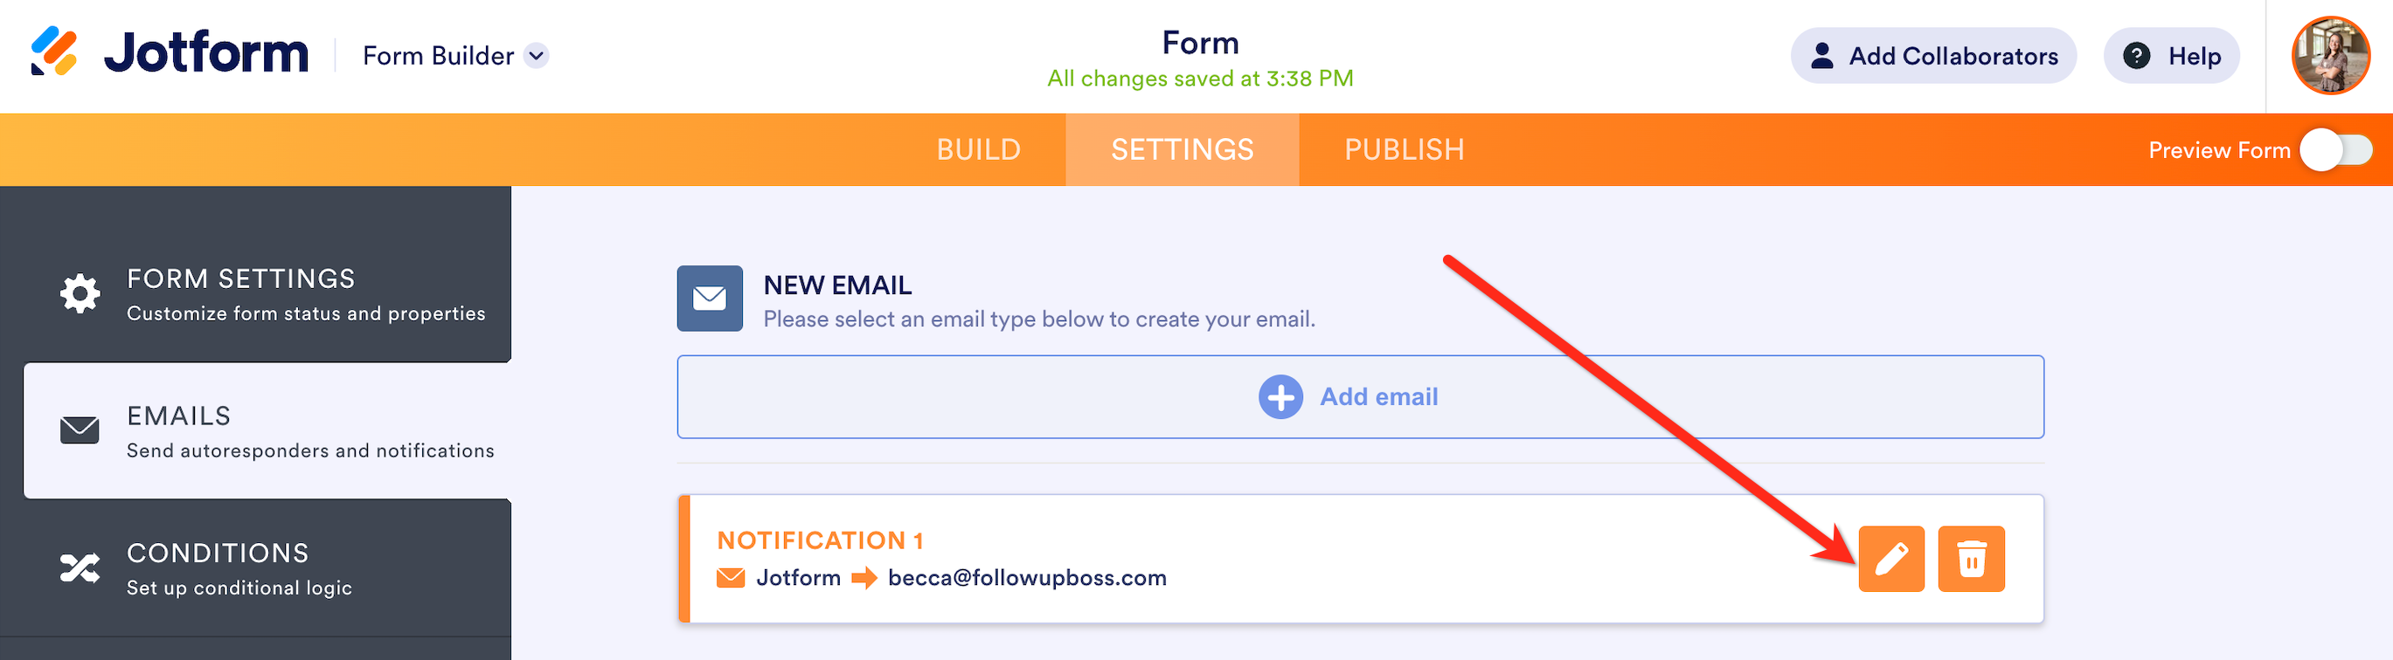Screen dimensions: 2393x660
Task: Click the Form title to rename it
Action: [x=1200, y=43]
